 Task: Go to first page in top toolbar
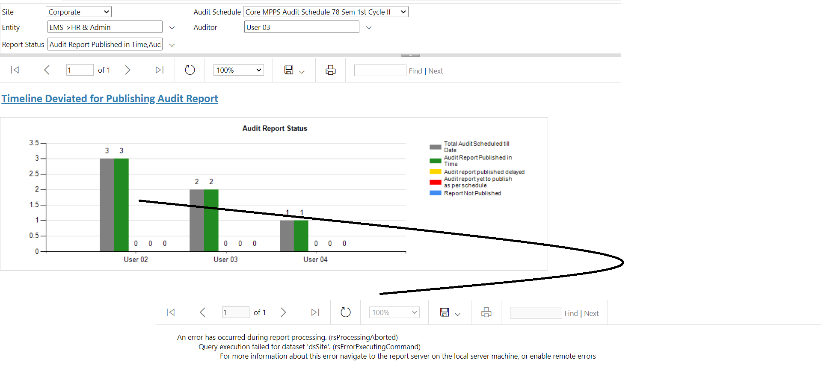click(x=15, y=70)
